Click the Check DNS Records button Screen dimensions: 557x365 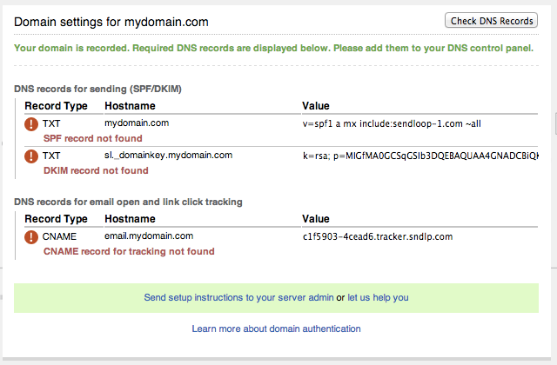click(491, 21)
